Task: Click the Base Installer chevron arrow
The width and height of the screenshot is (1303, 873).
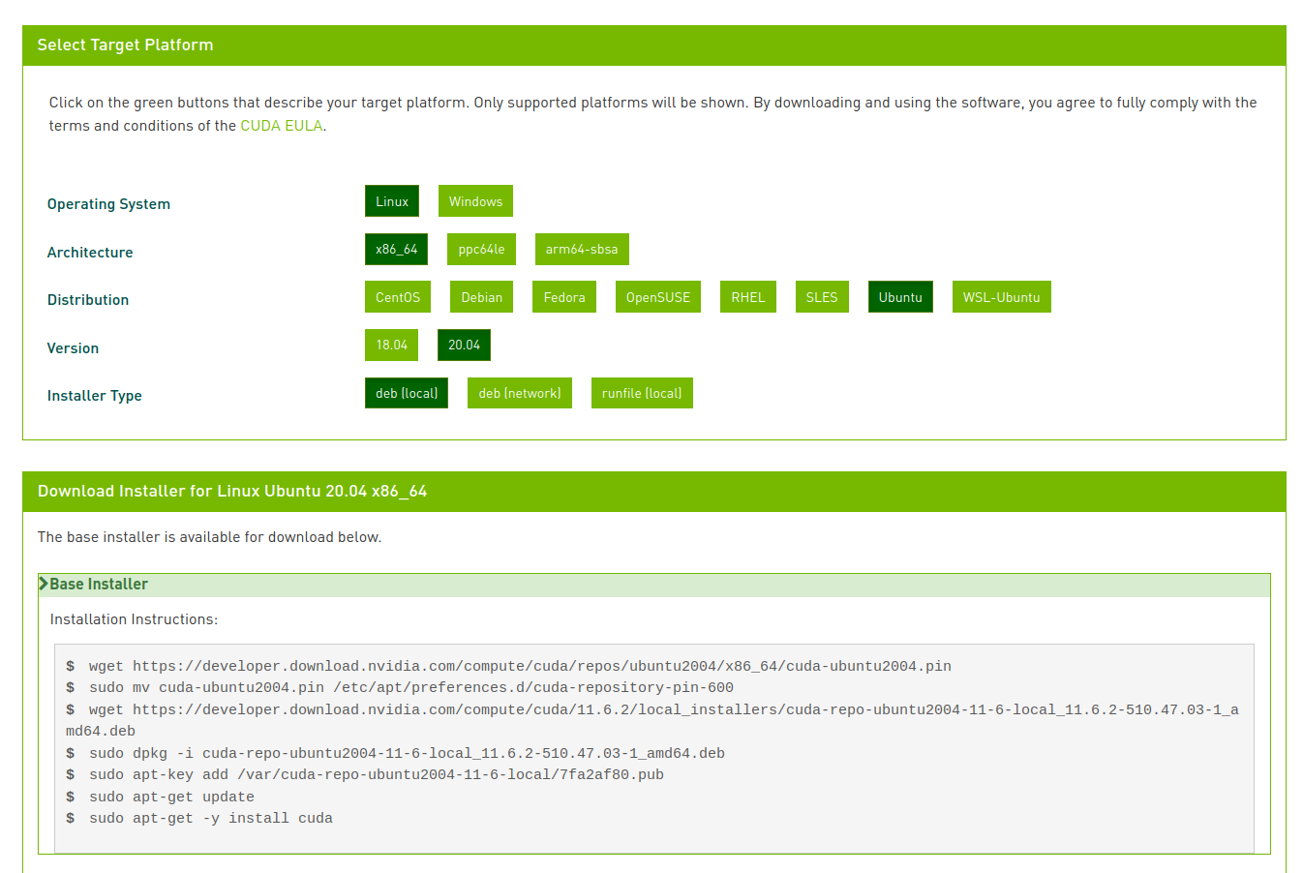Action: (44, 584)
